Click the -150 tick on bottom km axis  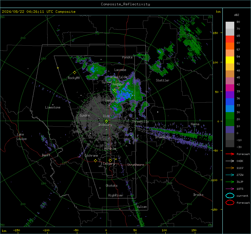(x=17, y=230)
